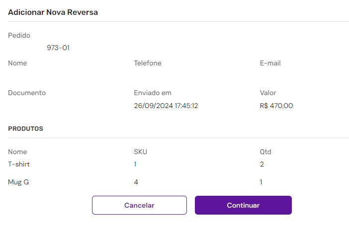Select the sent date 26/09/2024 17:45:12

(x=166, y=106)
